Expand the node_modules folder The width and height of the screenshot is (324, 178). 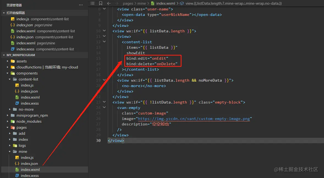point(8,121)
